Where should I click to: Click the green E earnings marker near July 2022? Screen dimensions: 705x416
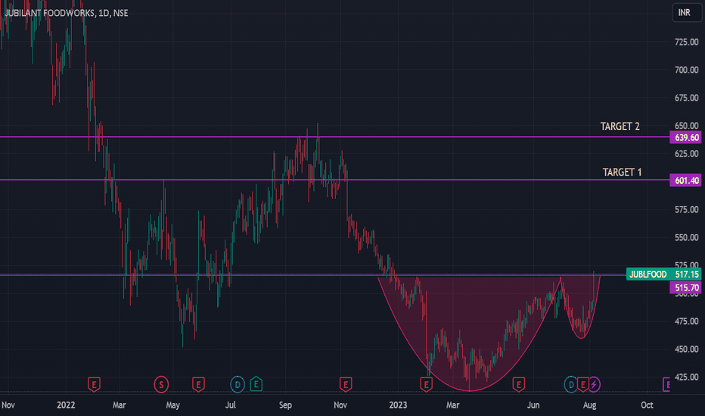pos(256,384)
